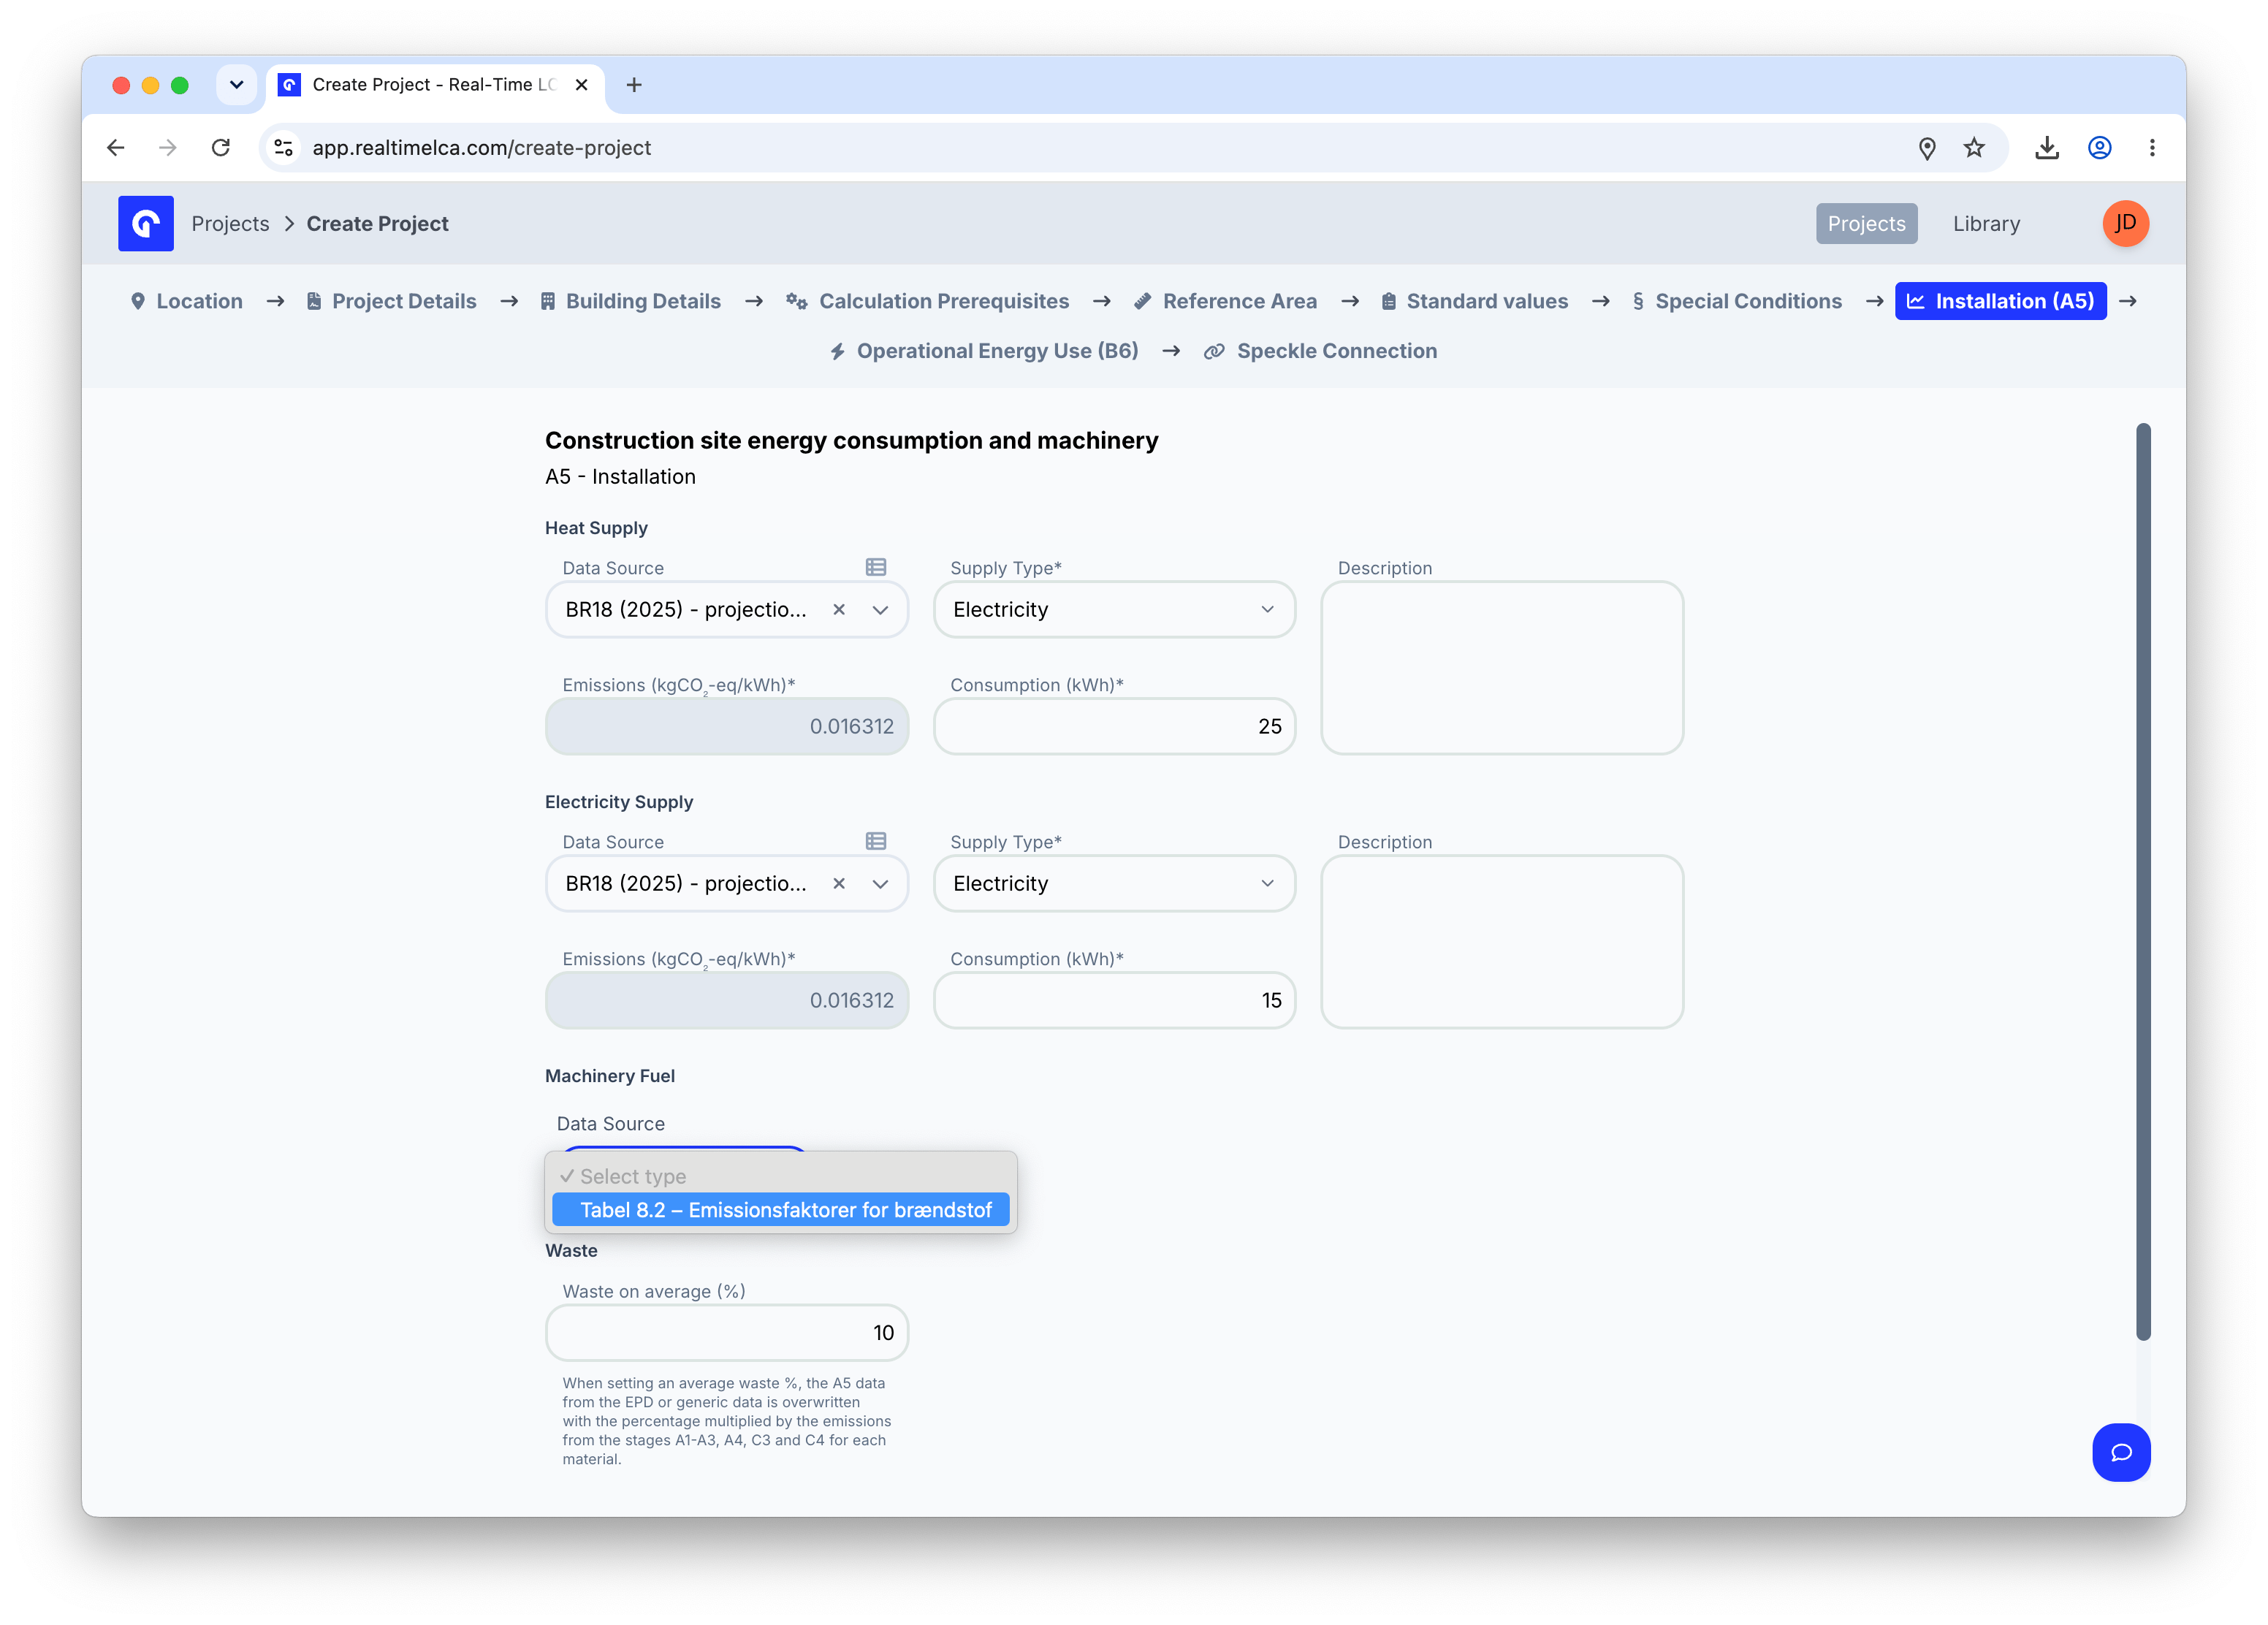Open the chat support bubble
The image size is (2268, 1625).
2121,1452
